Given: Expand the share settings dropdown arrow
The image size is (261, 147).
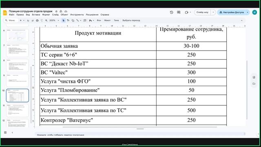Looking at the screenshot, I should click(248, 12).
